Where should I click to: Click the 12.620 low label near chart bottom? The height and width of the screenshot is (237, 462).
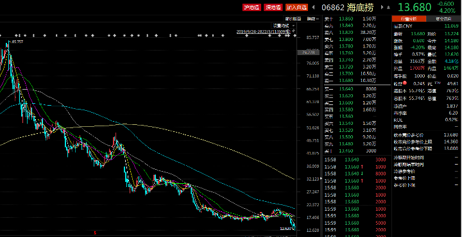pyautogui.click(x=286, y=228)
